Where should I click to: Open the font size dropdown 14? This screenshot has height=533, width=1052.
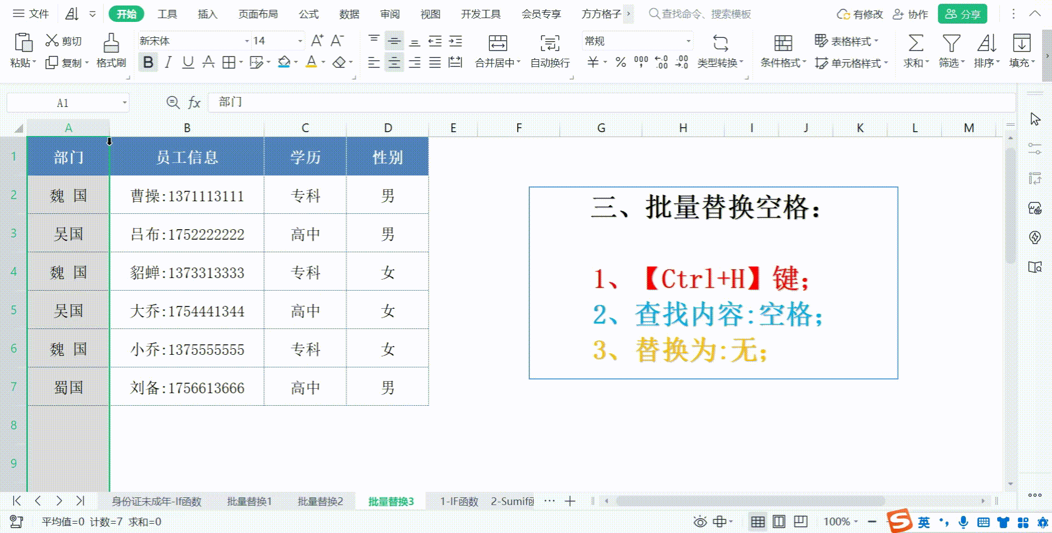tap(300, 41)
